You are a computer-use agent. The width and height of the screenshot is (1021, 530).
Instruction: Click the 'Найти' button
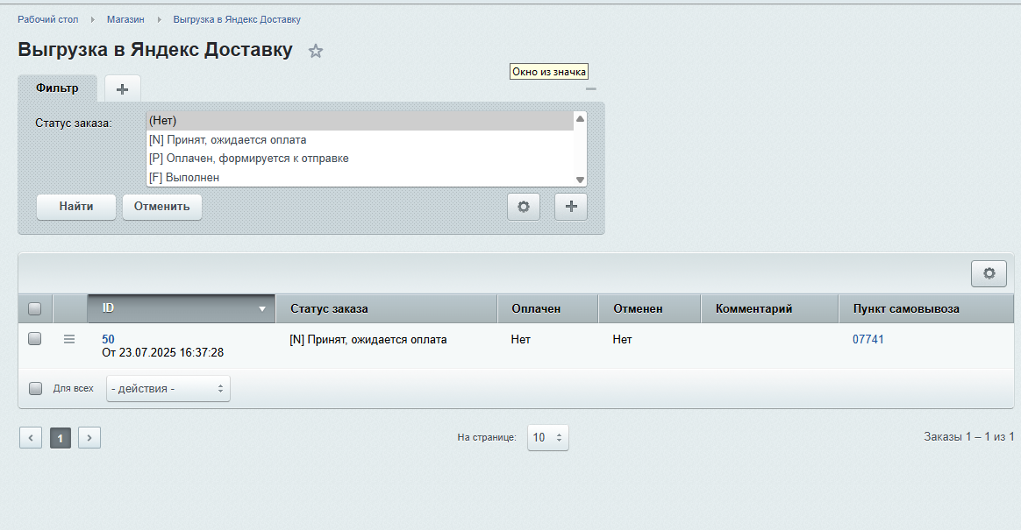(76, 207)
